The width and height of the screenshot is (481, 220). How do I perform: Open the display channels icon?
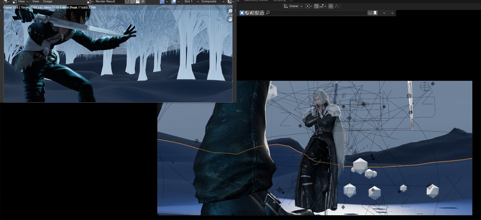(x=230, y=2)
